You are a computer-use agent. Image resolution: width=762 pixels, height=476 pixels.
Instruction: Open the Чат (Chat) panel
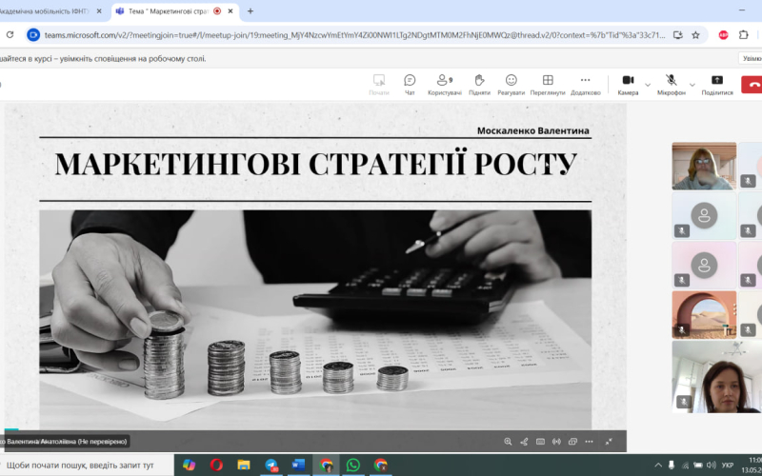[410, 84]
